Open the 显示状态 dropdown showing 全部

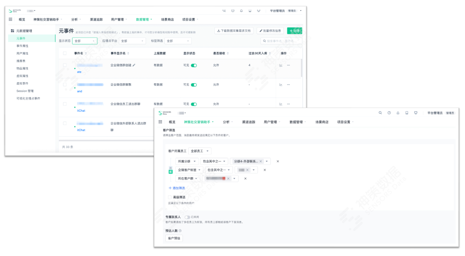84,41
